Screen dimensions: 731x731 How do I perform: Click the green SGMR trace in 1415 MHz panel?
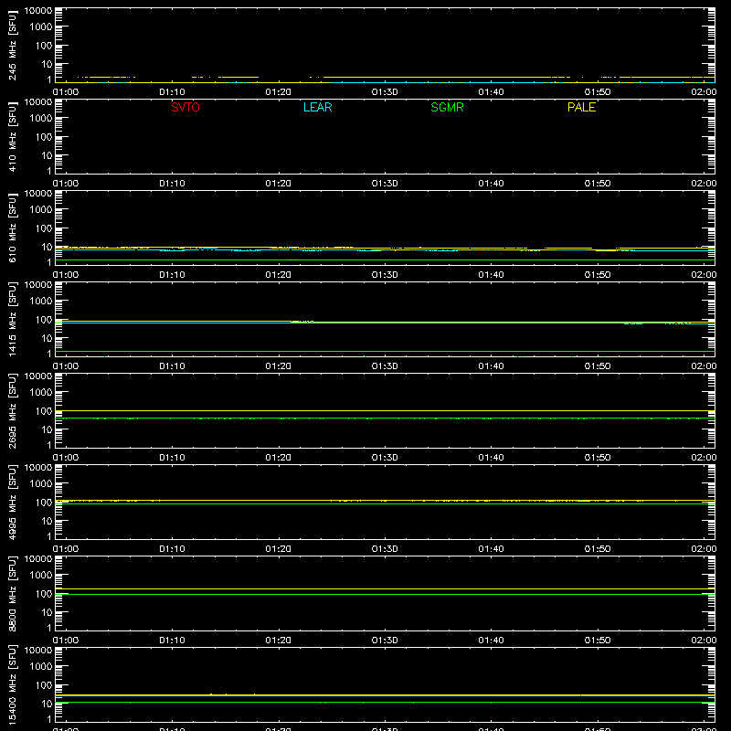pyautogui.click(x=385, y=352)
